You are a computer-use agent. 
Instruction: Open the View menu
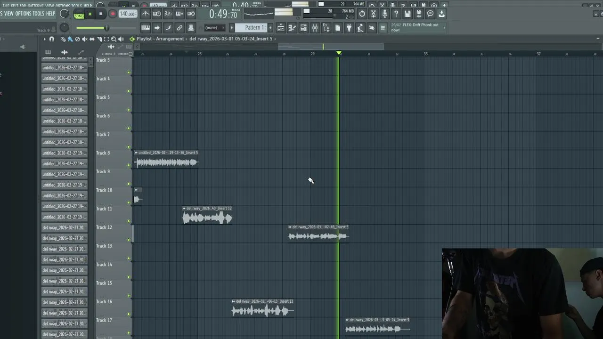tap(9, 14)
